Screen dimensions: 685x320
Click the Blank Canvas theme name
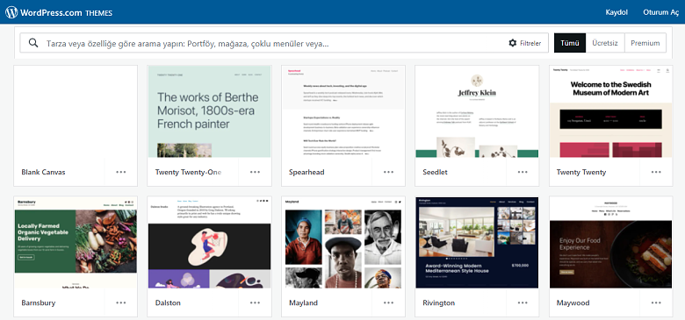pos(43,172)
